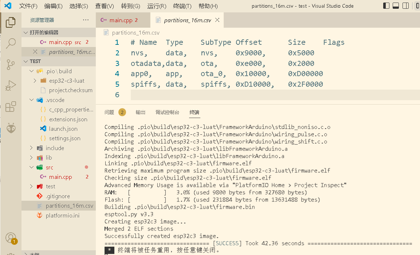Viewport: 420px width, 255px height.
Task: Open the Extensions view icon
Action: (x=11, y=107)
